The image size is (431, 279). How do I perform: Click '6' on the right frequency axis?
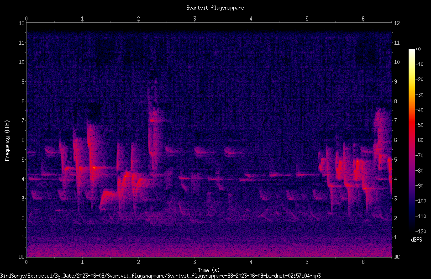(x=395, y=140)
